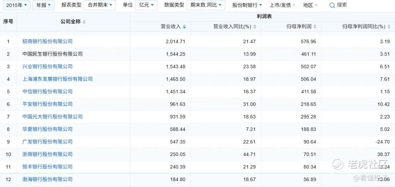Open 中信银行股份有限公司 link
395x187 pixels.
pos(47,91)
